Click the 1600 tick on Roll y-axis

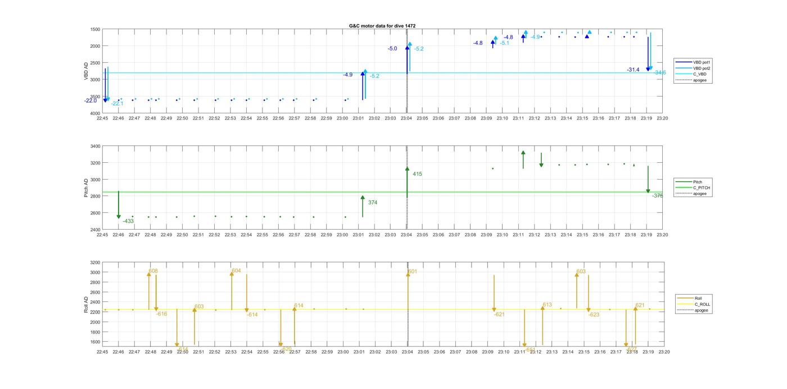coord(94,342)
